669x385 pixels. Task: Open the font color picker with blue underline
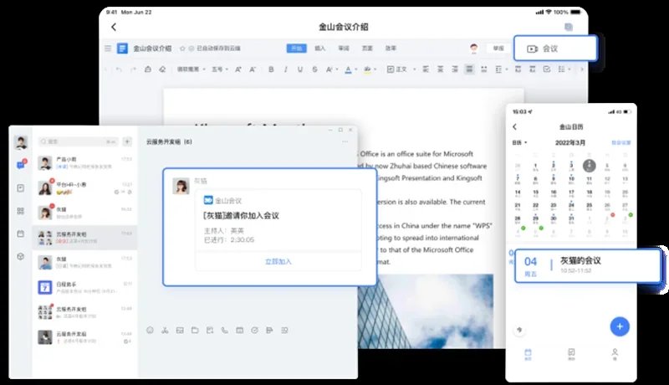350,69
